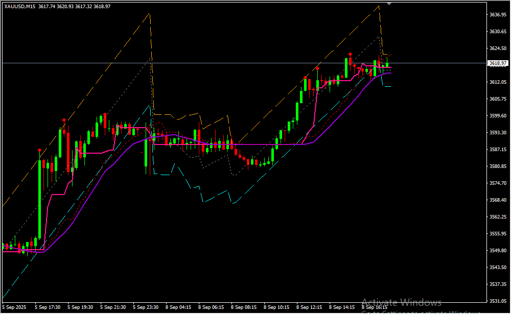511x314 pixels.
Task: Click the 3605.75 price scale label
Action: click(x=497, y=99)
